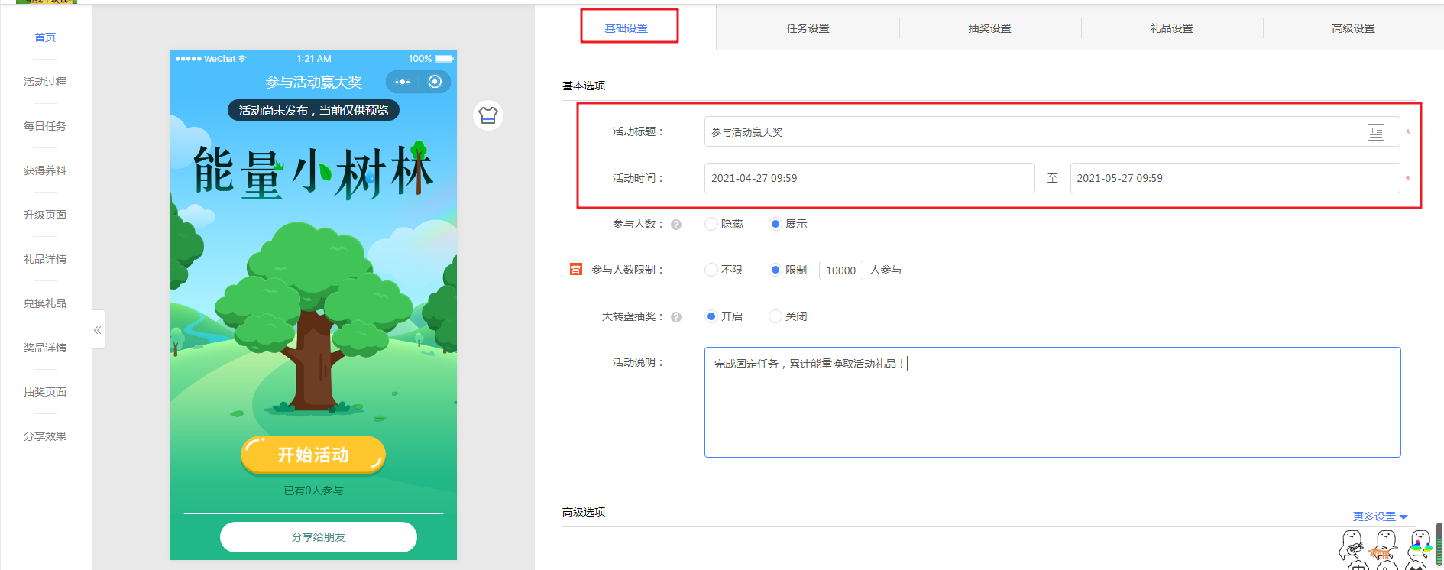Click the 高级选项 section heading
The width and height of the screenshot is (1444, 570).
(x=584, y=512)
